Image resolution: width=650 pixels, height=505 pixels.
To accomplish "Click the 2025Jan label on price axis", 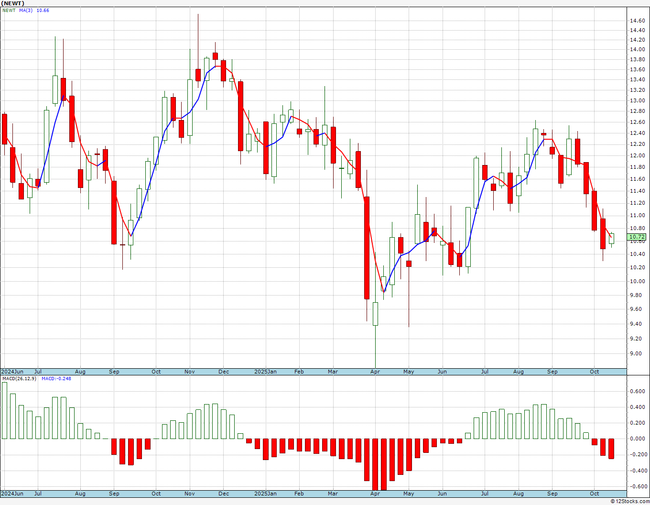I will (x=265, y=372).
